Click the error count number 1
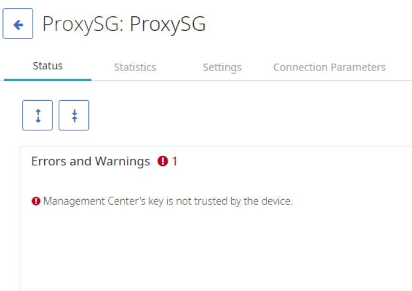 click(175, 161)
